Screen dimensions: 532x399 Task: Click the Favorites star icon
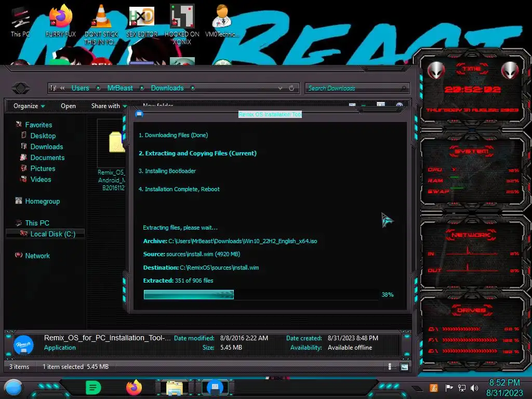tap(19, 125)
